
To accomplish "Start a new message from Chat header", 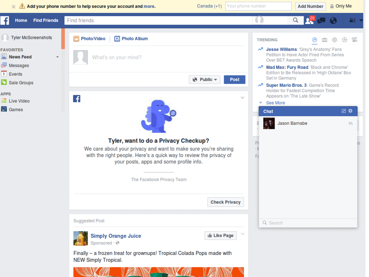I will (343, 111).
